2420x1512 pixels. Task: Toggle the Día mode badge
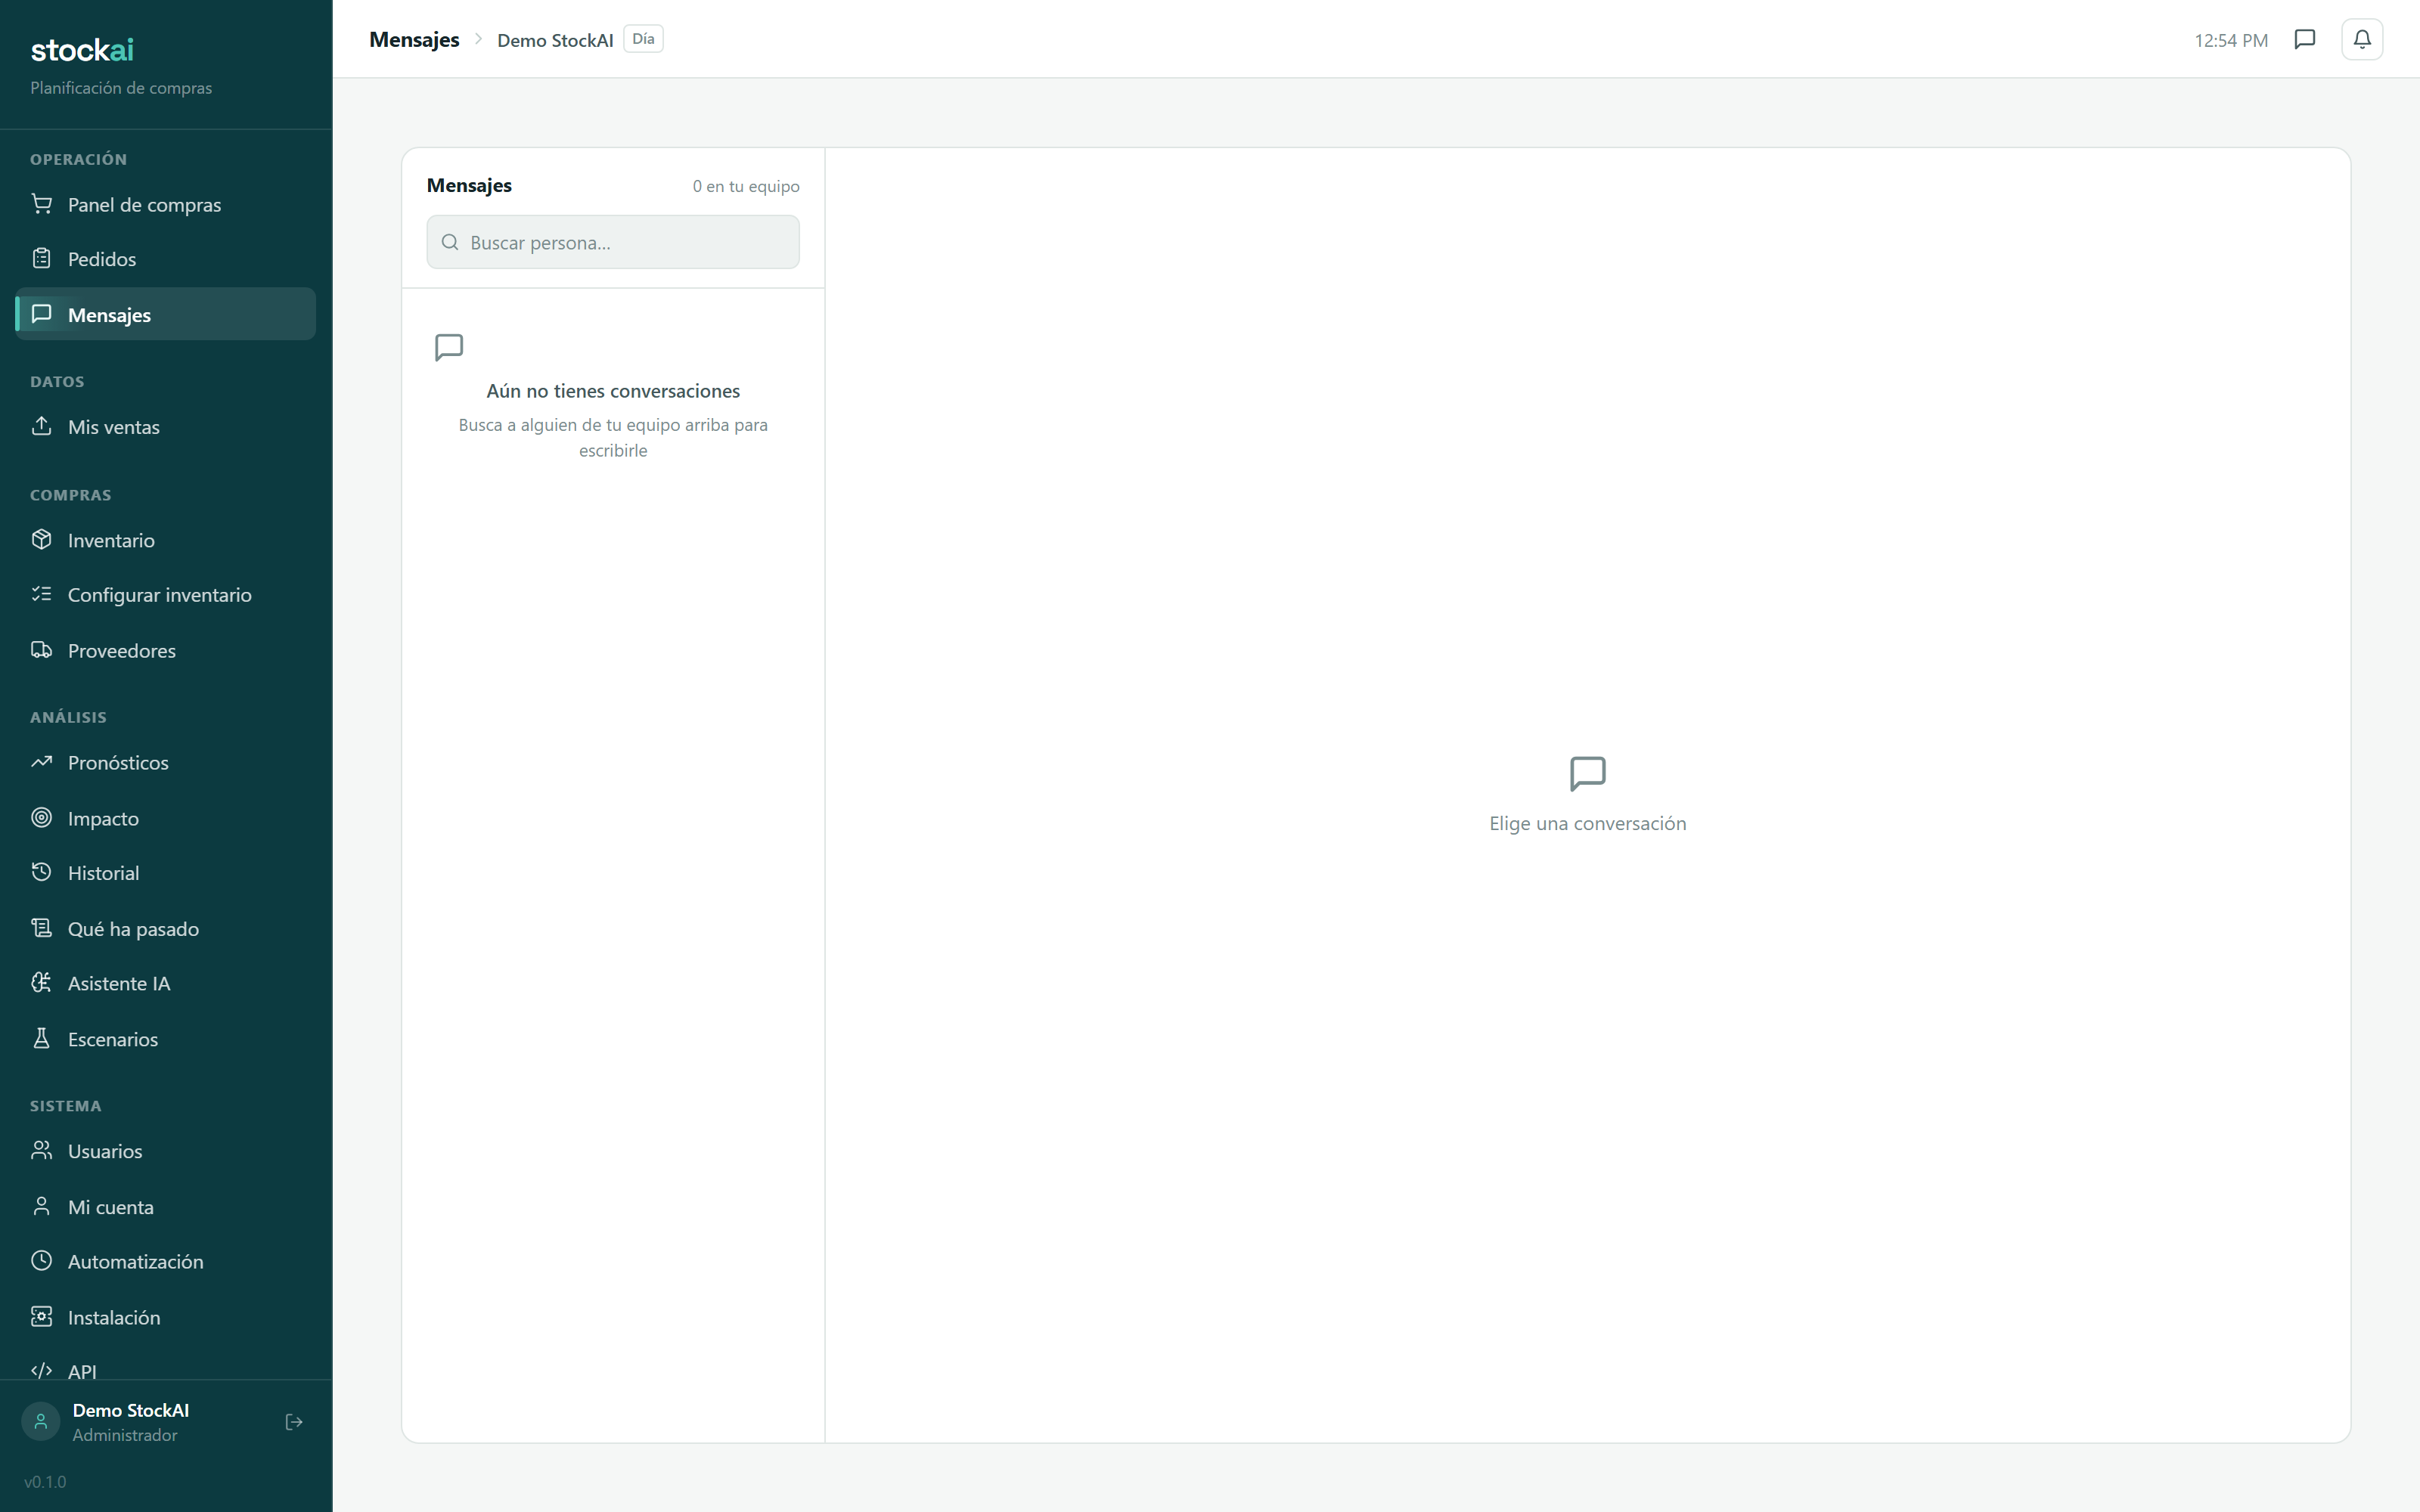tap(643, 39)
